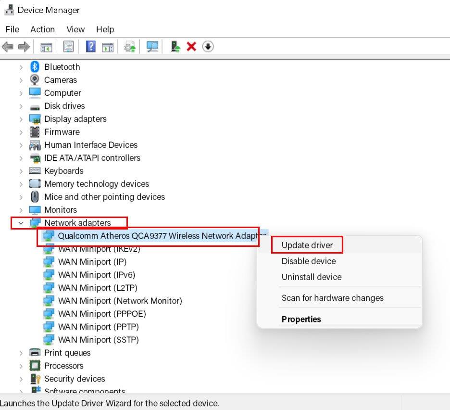Expand the Display adapters category

[x=21, y=119]
